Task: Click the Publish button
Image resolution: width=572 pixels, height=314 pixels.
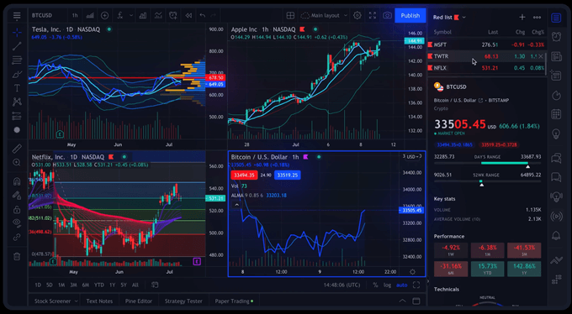Action: click(410, 16)
